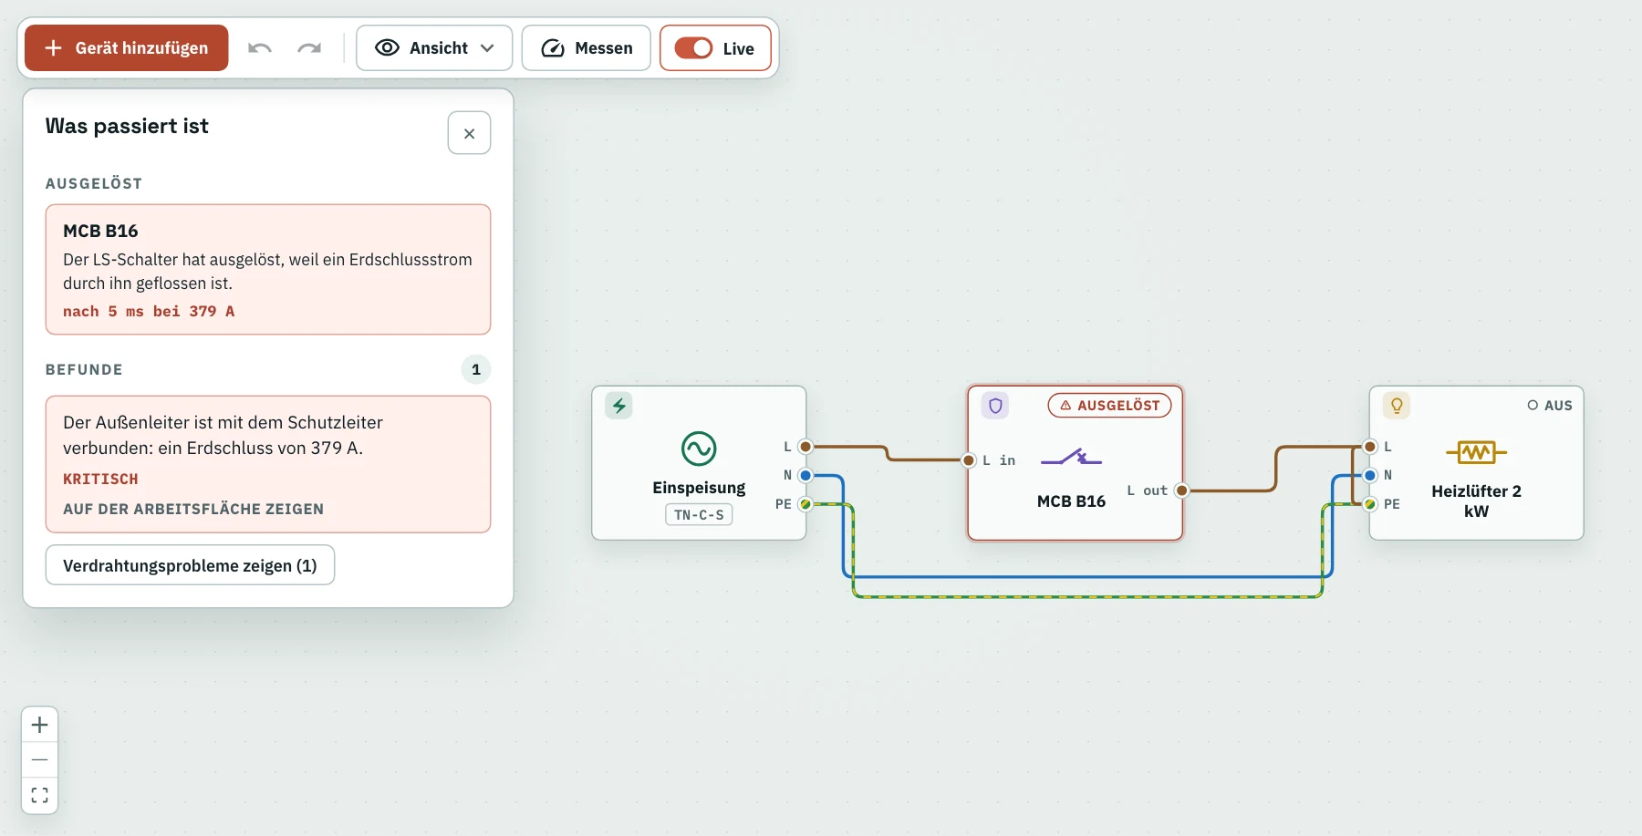Viewport: 1642px width, 836px height.
Task: Click the MCB switch symbol to reset
Action: pos(1071,457)
